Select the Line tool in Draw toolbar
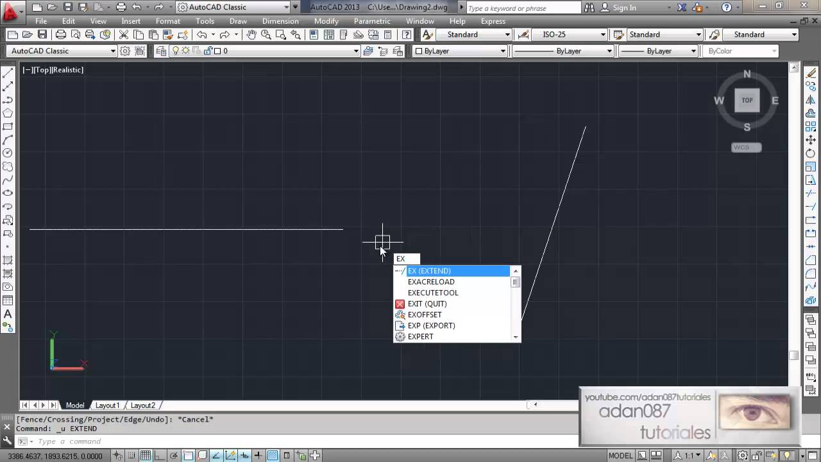The image size is (821, 462). (8, 73)
